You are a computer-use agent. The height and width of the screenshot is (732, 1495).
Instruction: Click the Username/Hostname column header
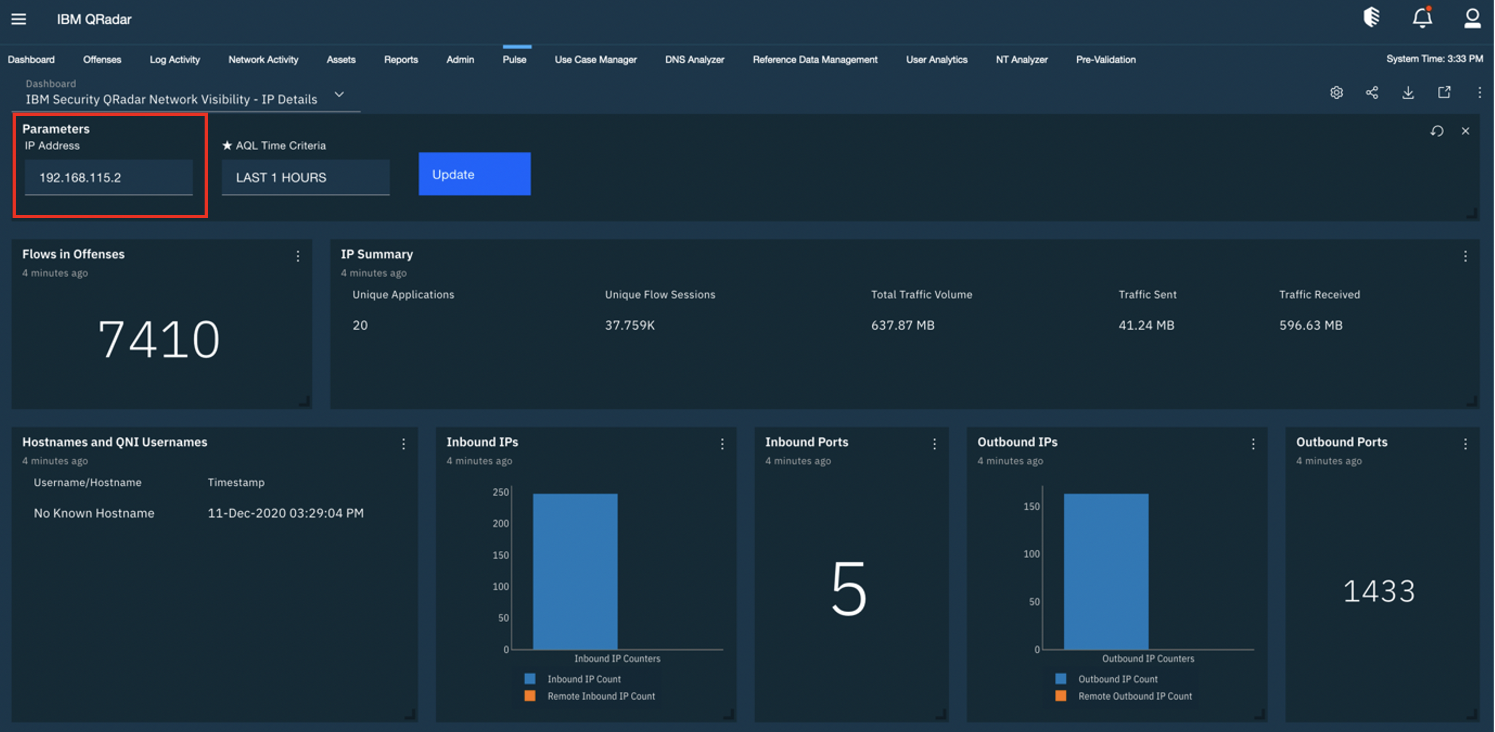pos(87,483)
